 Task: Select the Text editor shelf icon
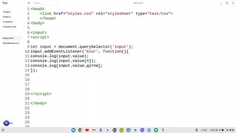pos(115,130)
